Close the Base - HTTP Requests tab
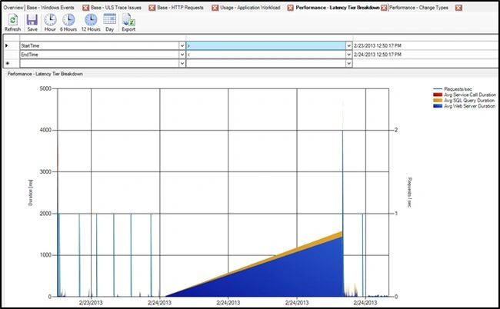500x309 pixels. pyautogui.click(x=215, y=8)
